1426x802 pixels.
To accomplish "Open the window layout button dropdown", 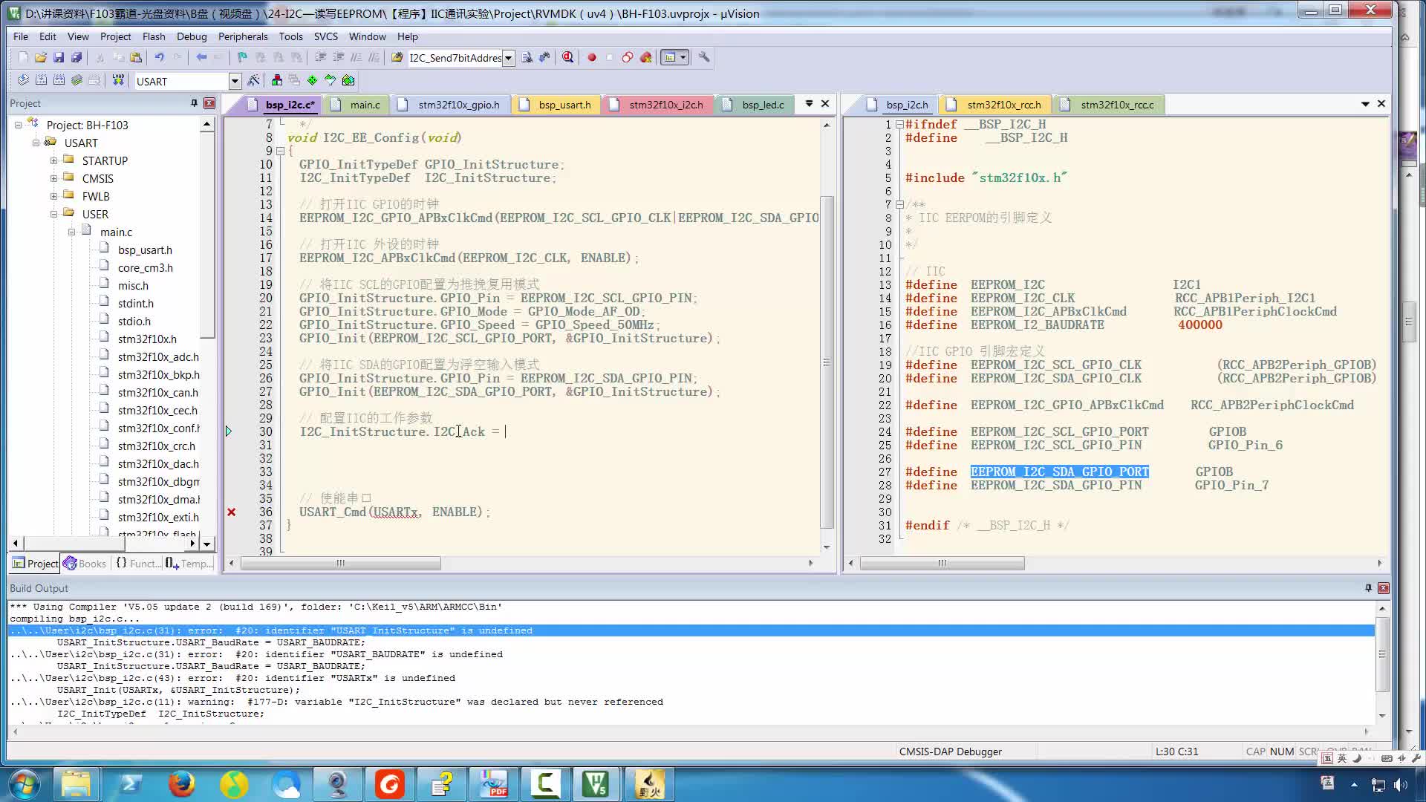I will [683, 57].
